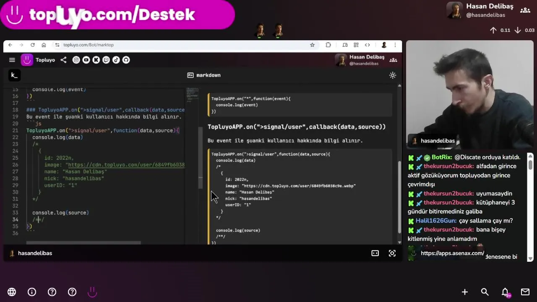Bookmark this page with the star
The width and height of the screenshot is (537, 302).
coord(312,45)
